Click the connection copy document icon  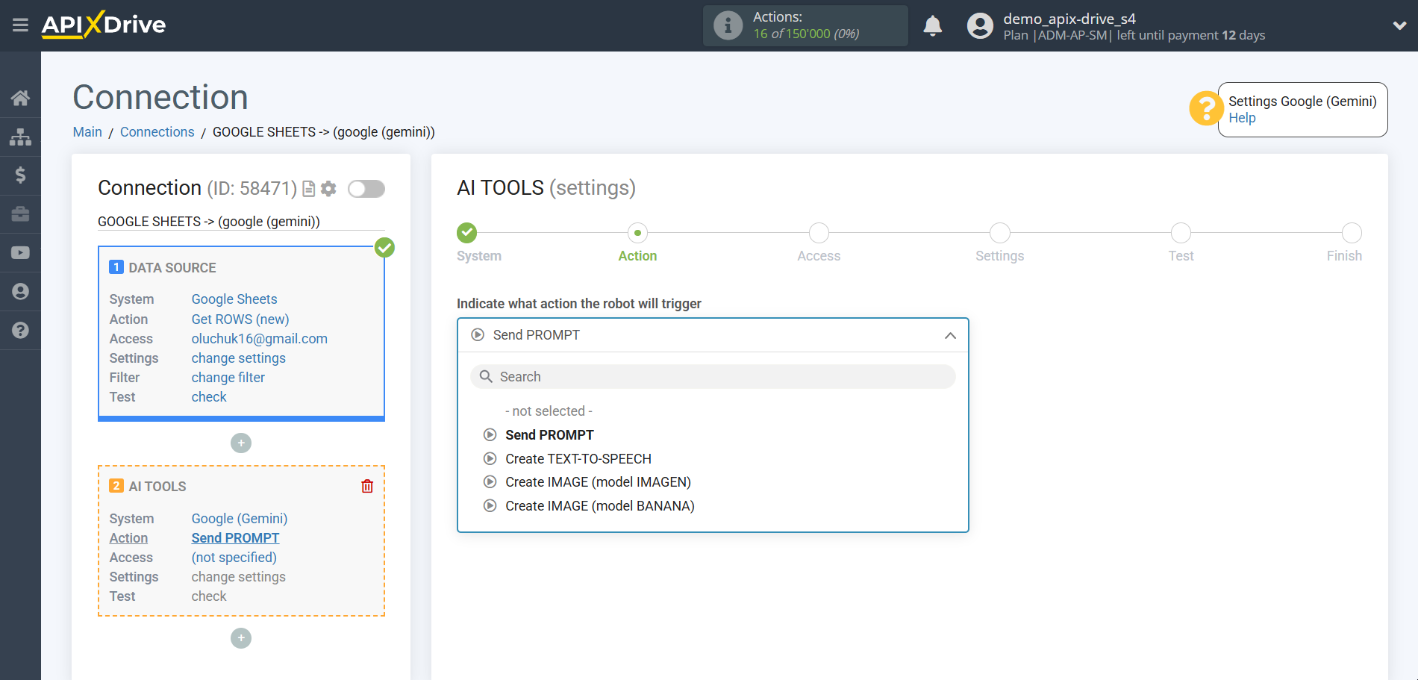(x=308, y=189)
